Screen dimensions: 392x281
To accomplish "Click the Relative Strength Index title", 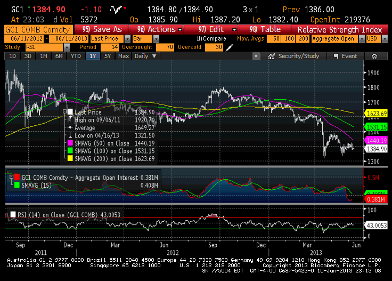I will 339,30.
